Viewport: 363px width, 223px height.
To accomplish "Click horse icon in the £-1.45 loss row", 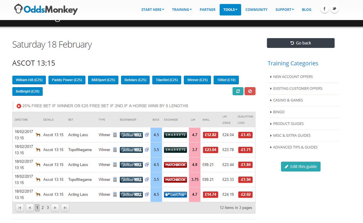I will click(38, 135).
